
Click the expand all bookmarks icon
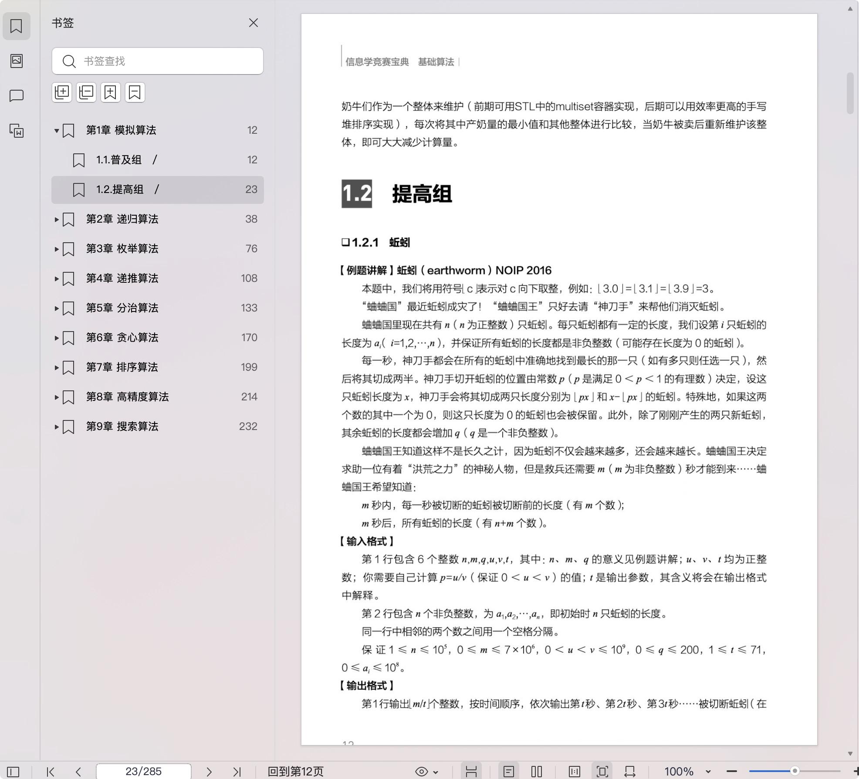(x=62, y=92)
